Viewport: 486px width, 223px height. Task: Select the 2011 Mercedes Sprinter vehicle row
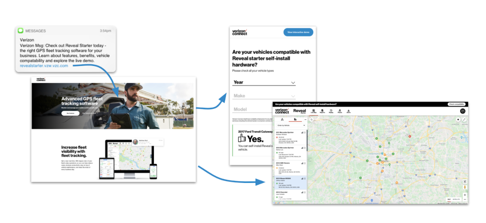[x=291, y=137]
